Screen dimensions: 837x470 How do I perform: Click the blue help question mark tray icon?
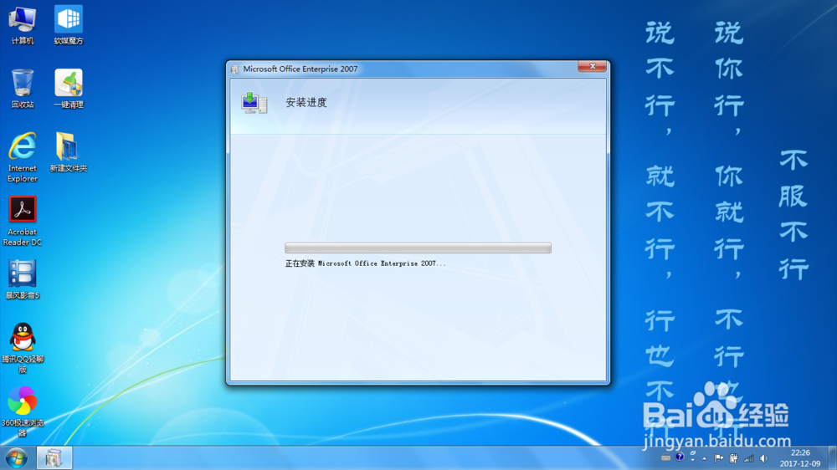679,457
